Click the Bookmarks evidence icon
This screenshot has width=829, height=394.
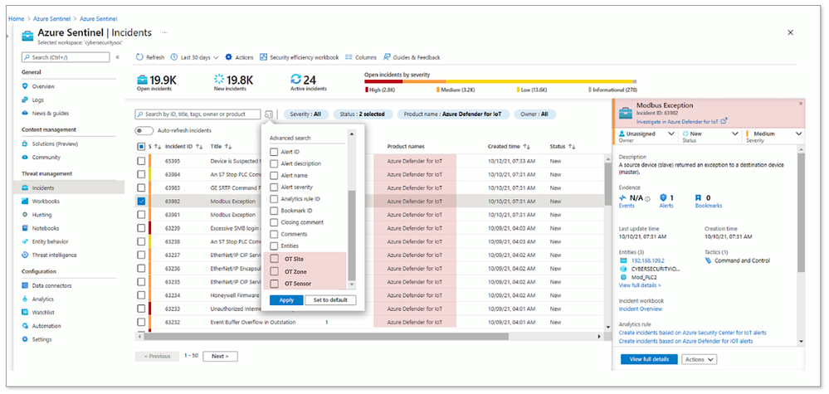pyautogui.click(x=699, y=197)
